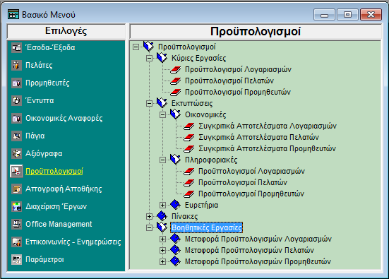
Task: Open the Πελάτες menu option
Action: pyautogui.click(x=39, y=65)
